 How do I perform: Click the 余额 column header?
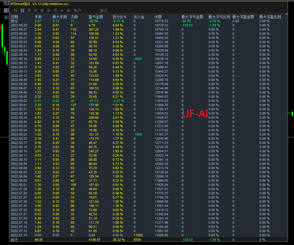[158, 17]
